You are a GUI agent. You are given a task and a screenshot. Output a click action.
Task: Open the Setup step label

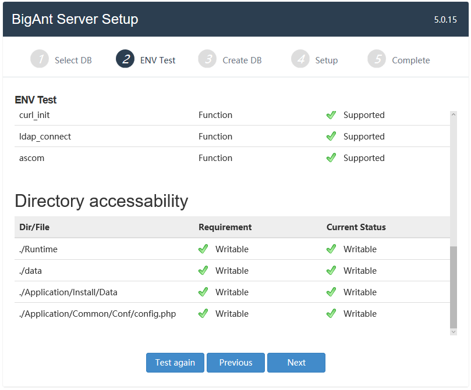click(327, 60)
